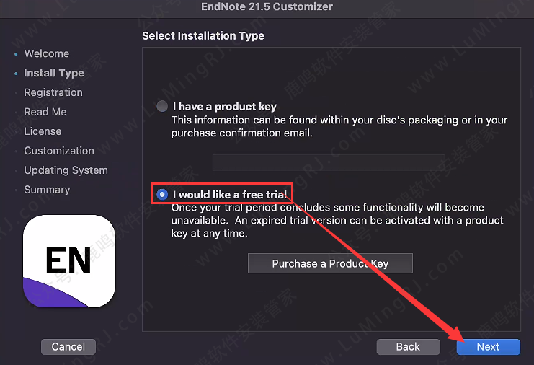Click the Updating System sidebar step
Screen dimensions: 534x365
66,170
